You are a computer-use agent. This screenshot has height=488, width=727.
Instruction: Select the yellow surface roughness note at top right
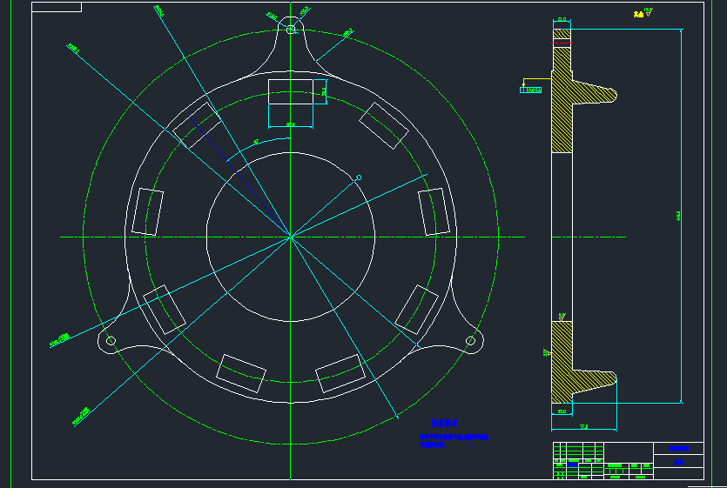point(643,12)
